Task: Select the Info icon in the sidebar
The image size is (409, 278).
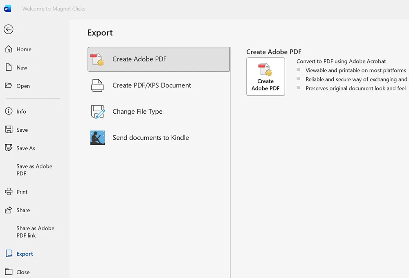Action: [9, 111]
